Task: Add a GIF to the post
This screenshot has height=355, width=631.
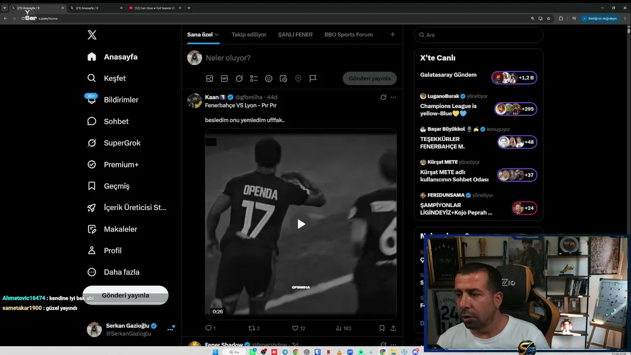Action: (224, 78)
